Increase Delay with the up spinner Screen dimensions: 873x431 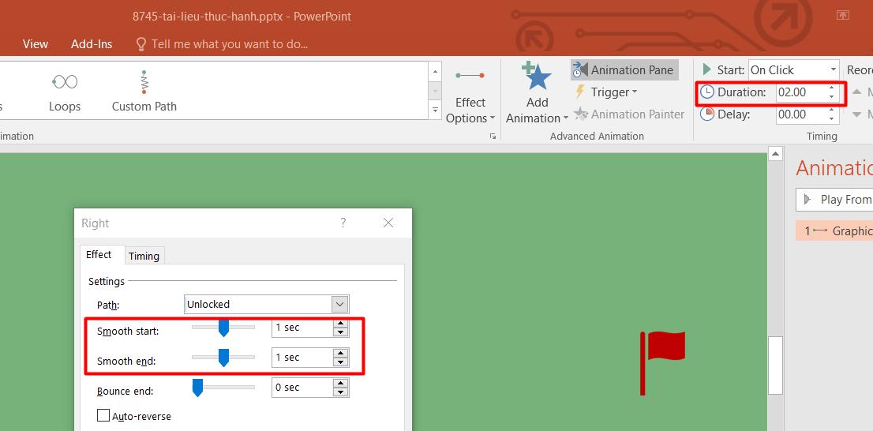point(832,111)
